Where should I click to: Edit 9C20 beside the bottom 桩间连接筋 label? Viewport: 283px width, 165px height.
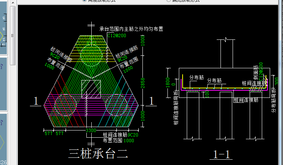[133, 135]
